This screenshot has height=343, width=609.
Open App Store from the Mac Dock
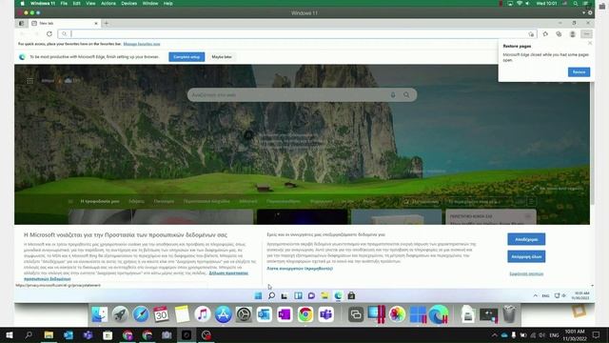click(x=223, y=314)
